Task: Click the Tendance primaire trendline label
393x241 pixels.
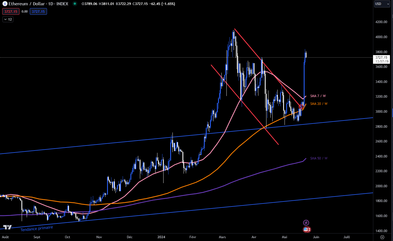Action: [x=37, y=228]
